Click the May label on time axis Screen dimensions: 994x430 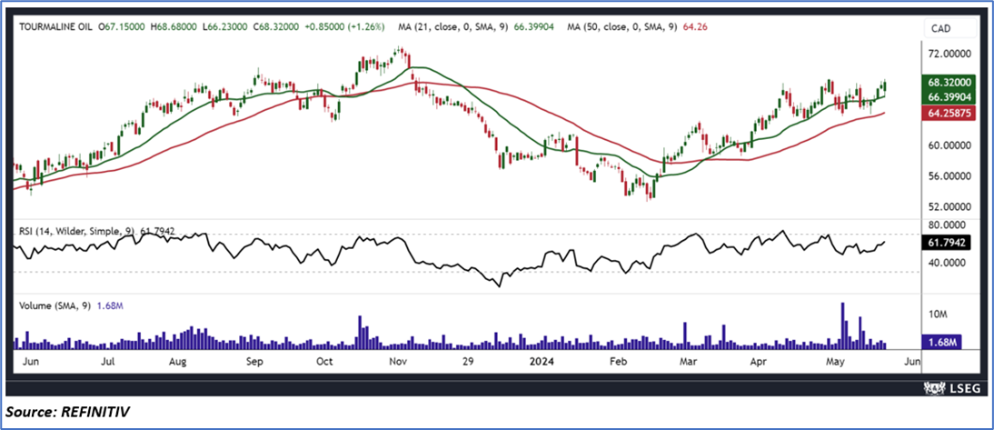tap(838, 362)
